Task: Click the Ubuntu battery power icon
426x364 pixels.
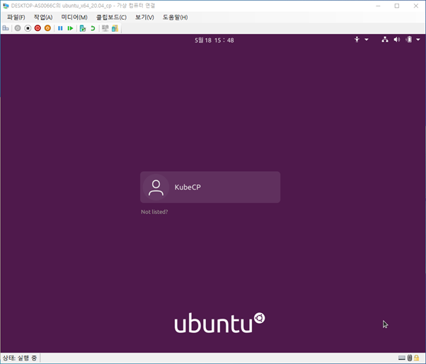Action: 409,40
